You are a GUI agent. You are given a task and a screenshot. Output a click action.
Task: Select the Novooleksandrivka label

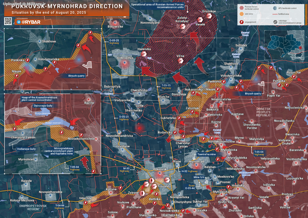tap(119, 136)
